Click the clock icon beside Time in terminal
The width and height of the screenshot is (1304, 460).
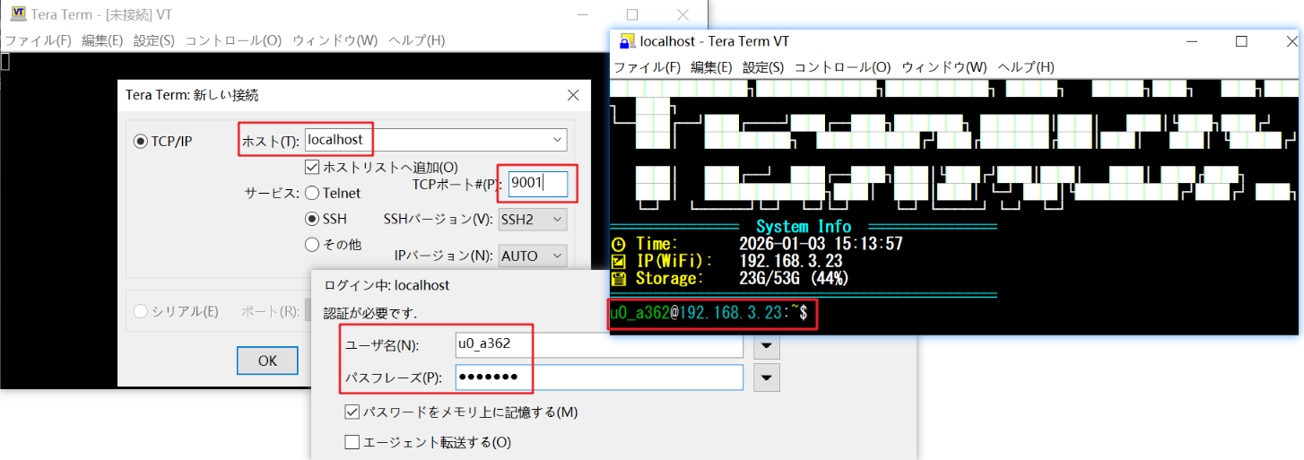(619, 244)
